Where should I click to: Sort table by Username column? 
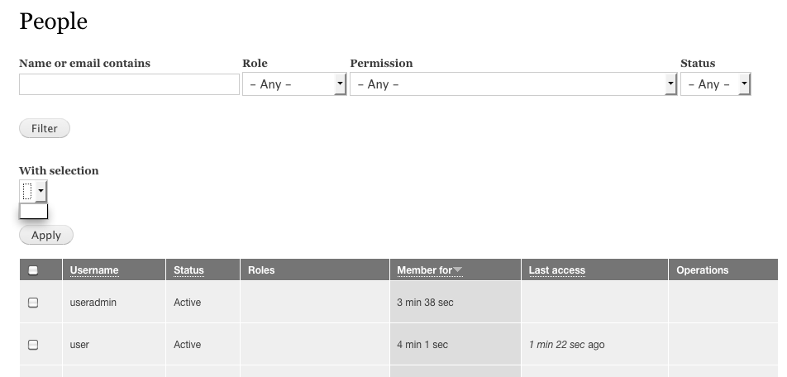pos(93,270)
